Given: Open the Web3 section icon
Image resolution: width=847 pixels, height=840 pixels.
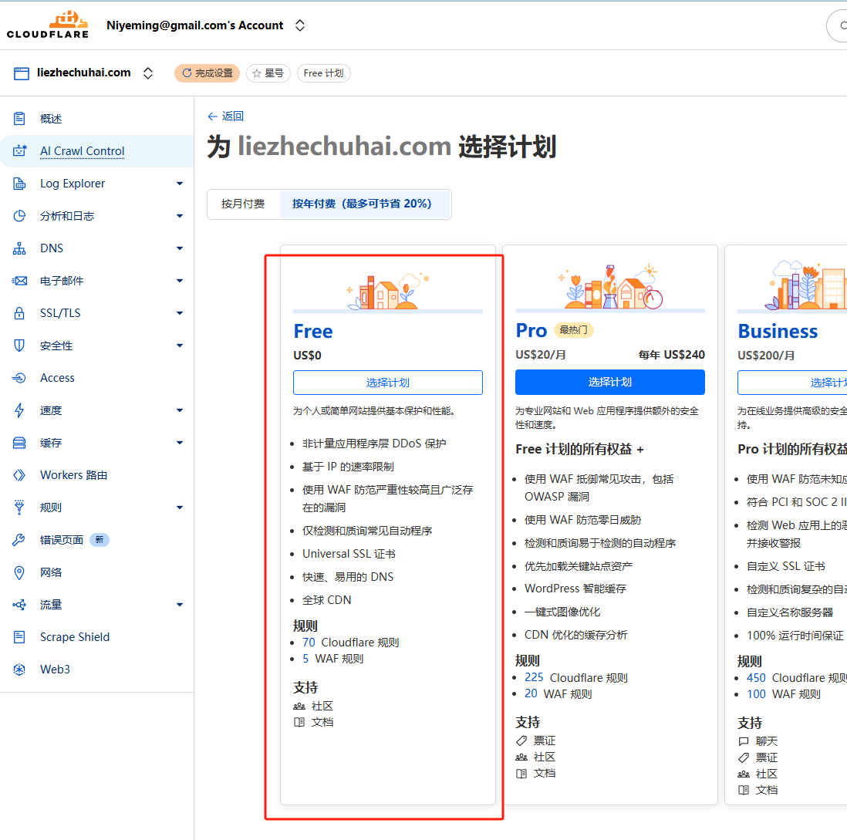Looking at the screenshot, I should 20,669.
